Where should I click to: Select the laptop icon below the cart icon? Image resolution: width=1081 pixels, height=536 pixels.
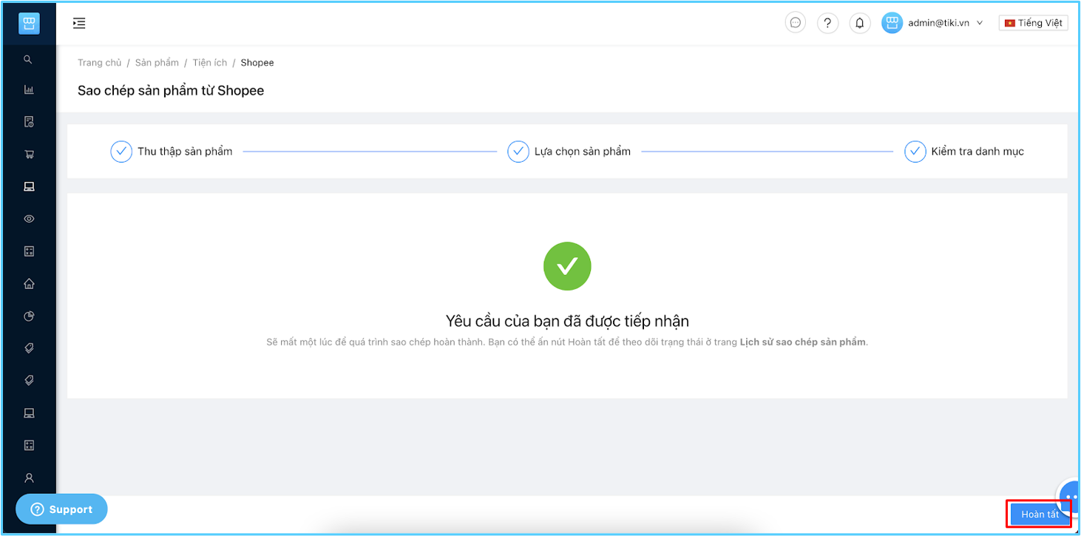(x=29, y=186)
